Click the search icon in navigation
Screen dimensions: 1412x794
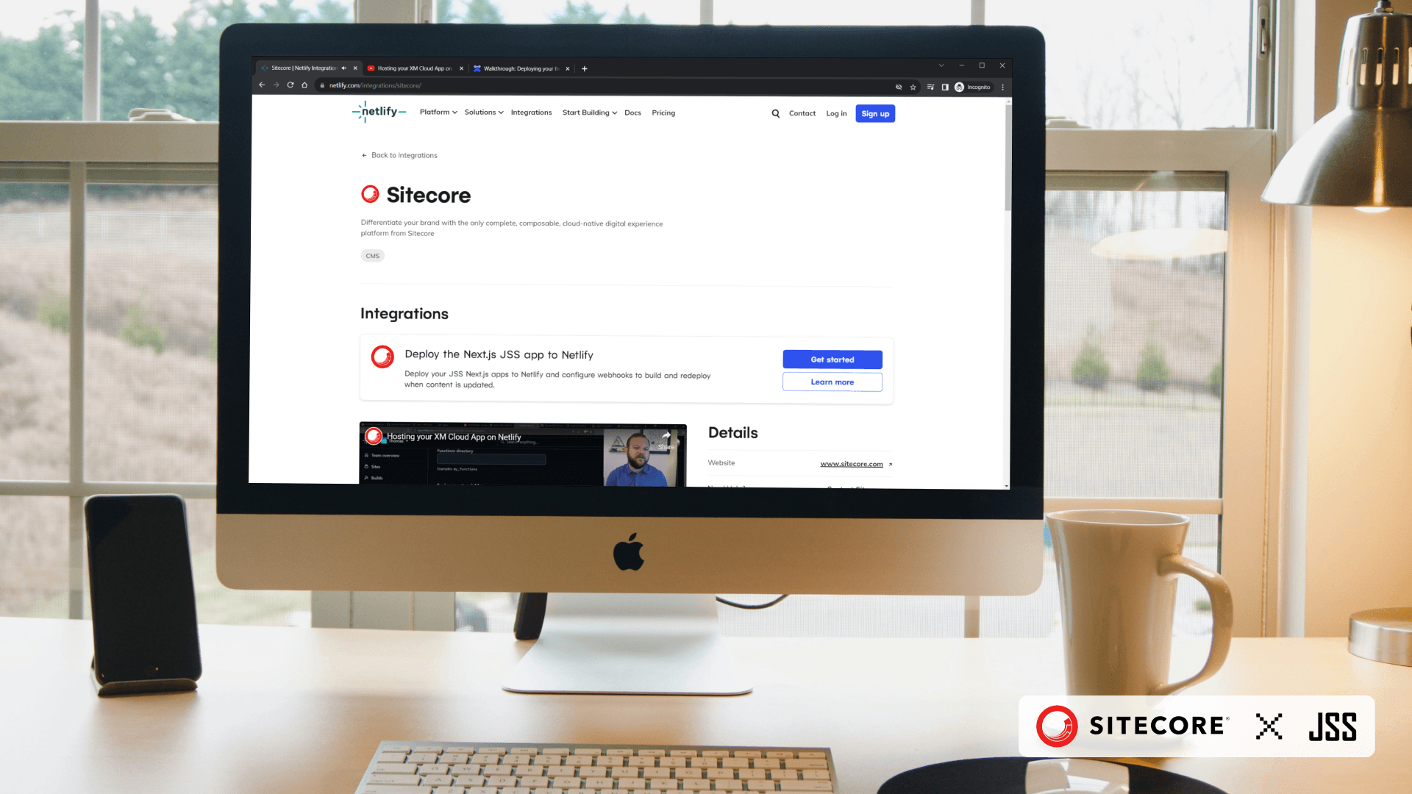[x=776, y=113]
